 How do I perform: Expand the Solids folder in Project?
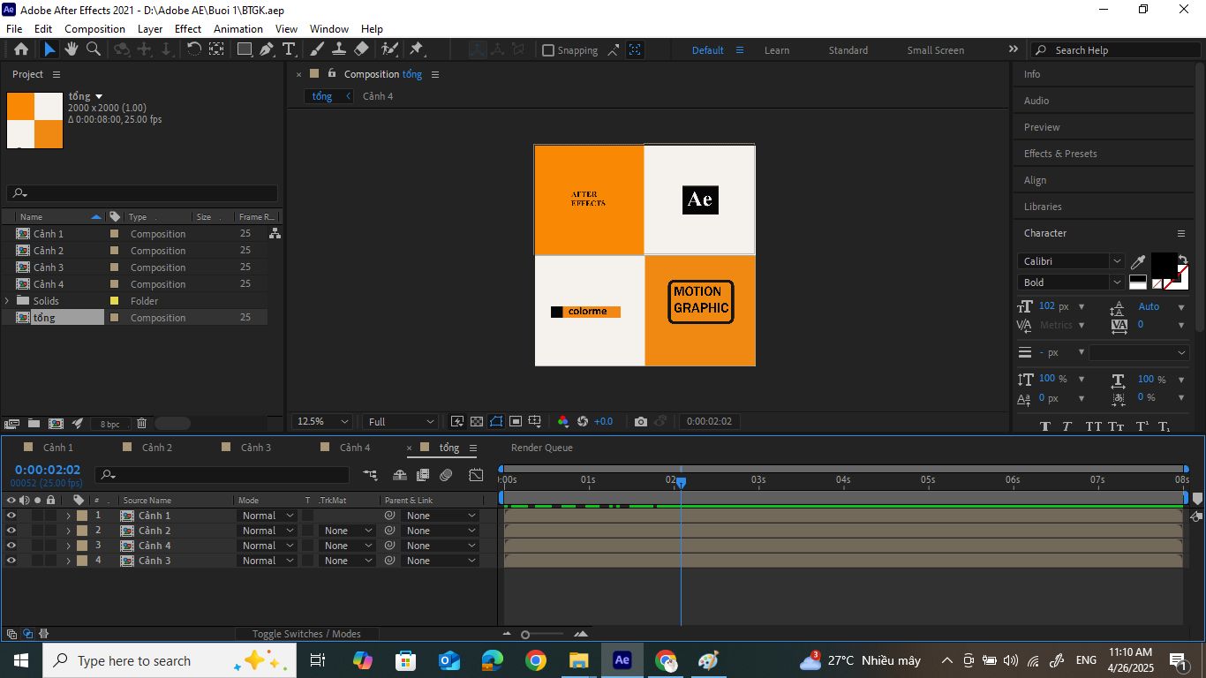[x=7, y=301]
